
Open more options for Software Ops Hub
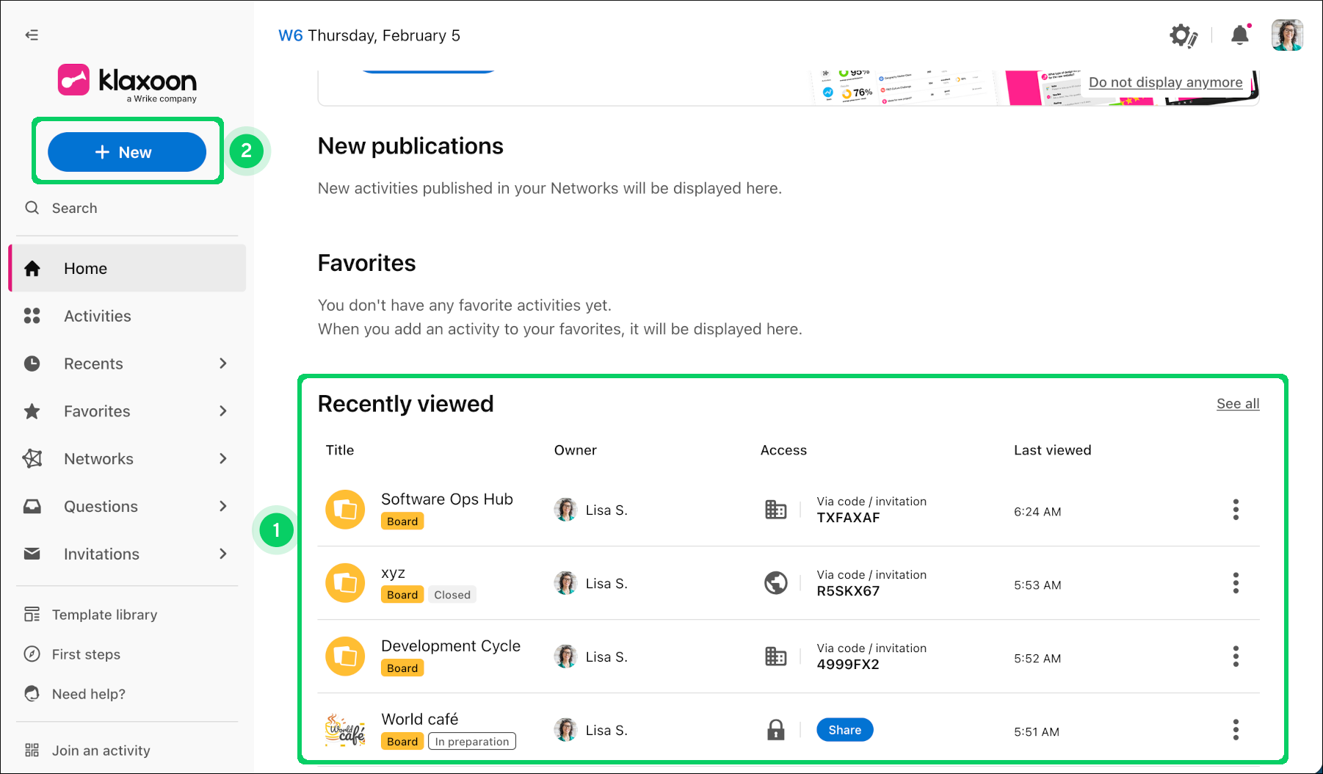point(1236,510)
